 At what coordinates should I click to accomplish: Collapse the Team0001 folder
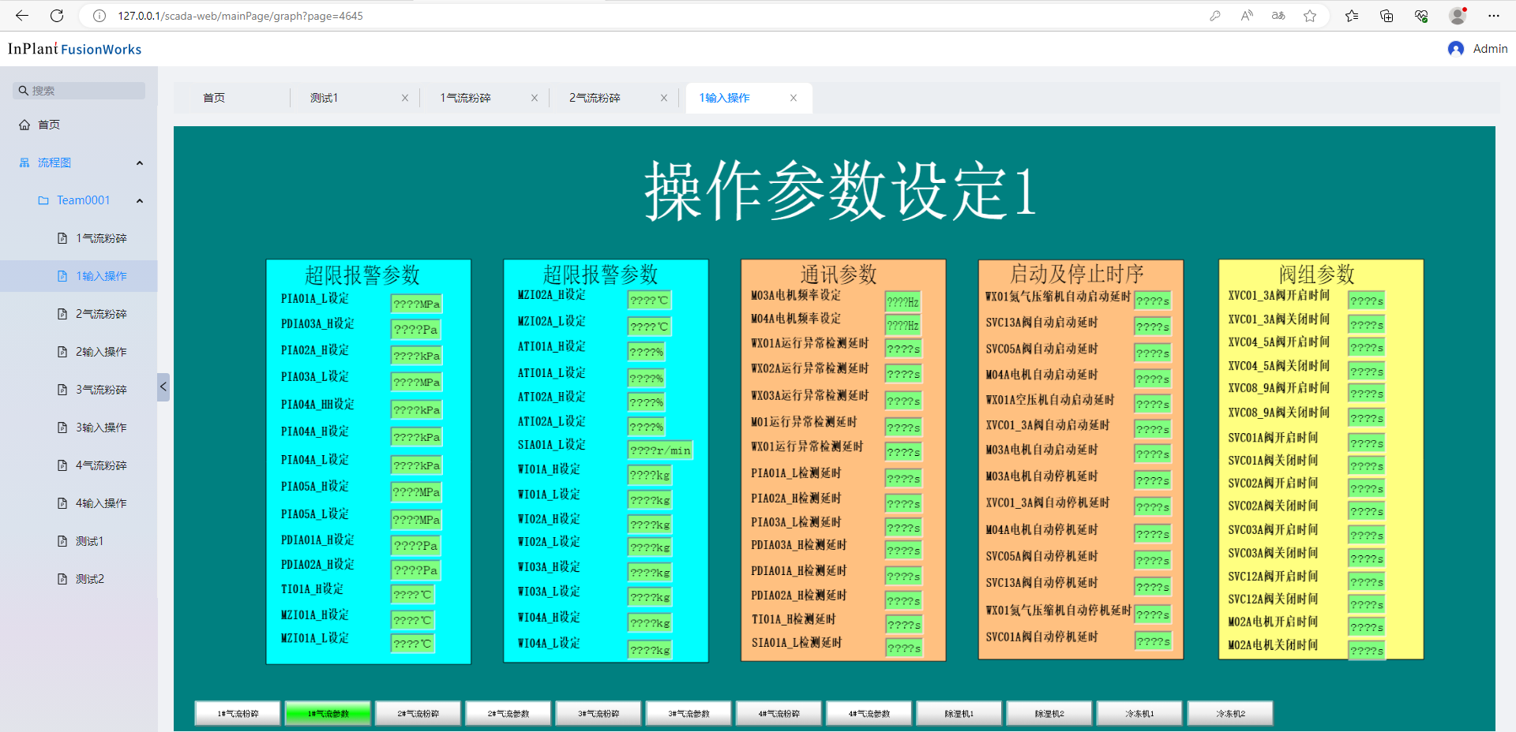140,201
